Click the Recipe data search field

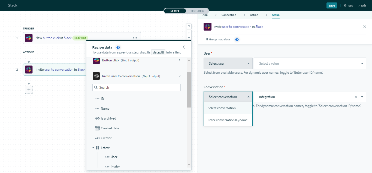[x=137, y=88]
